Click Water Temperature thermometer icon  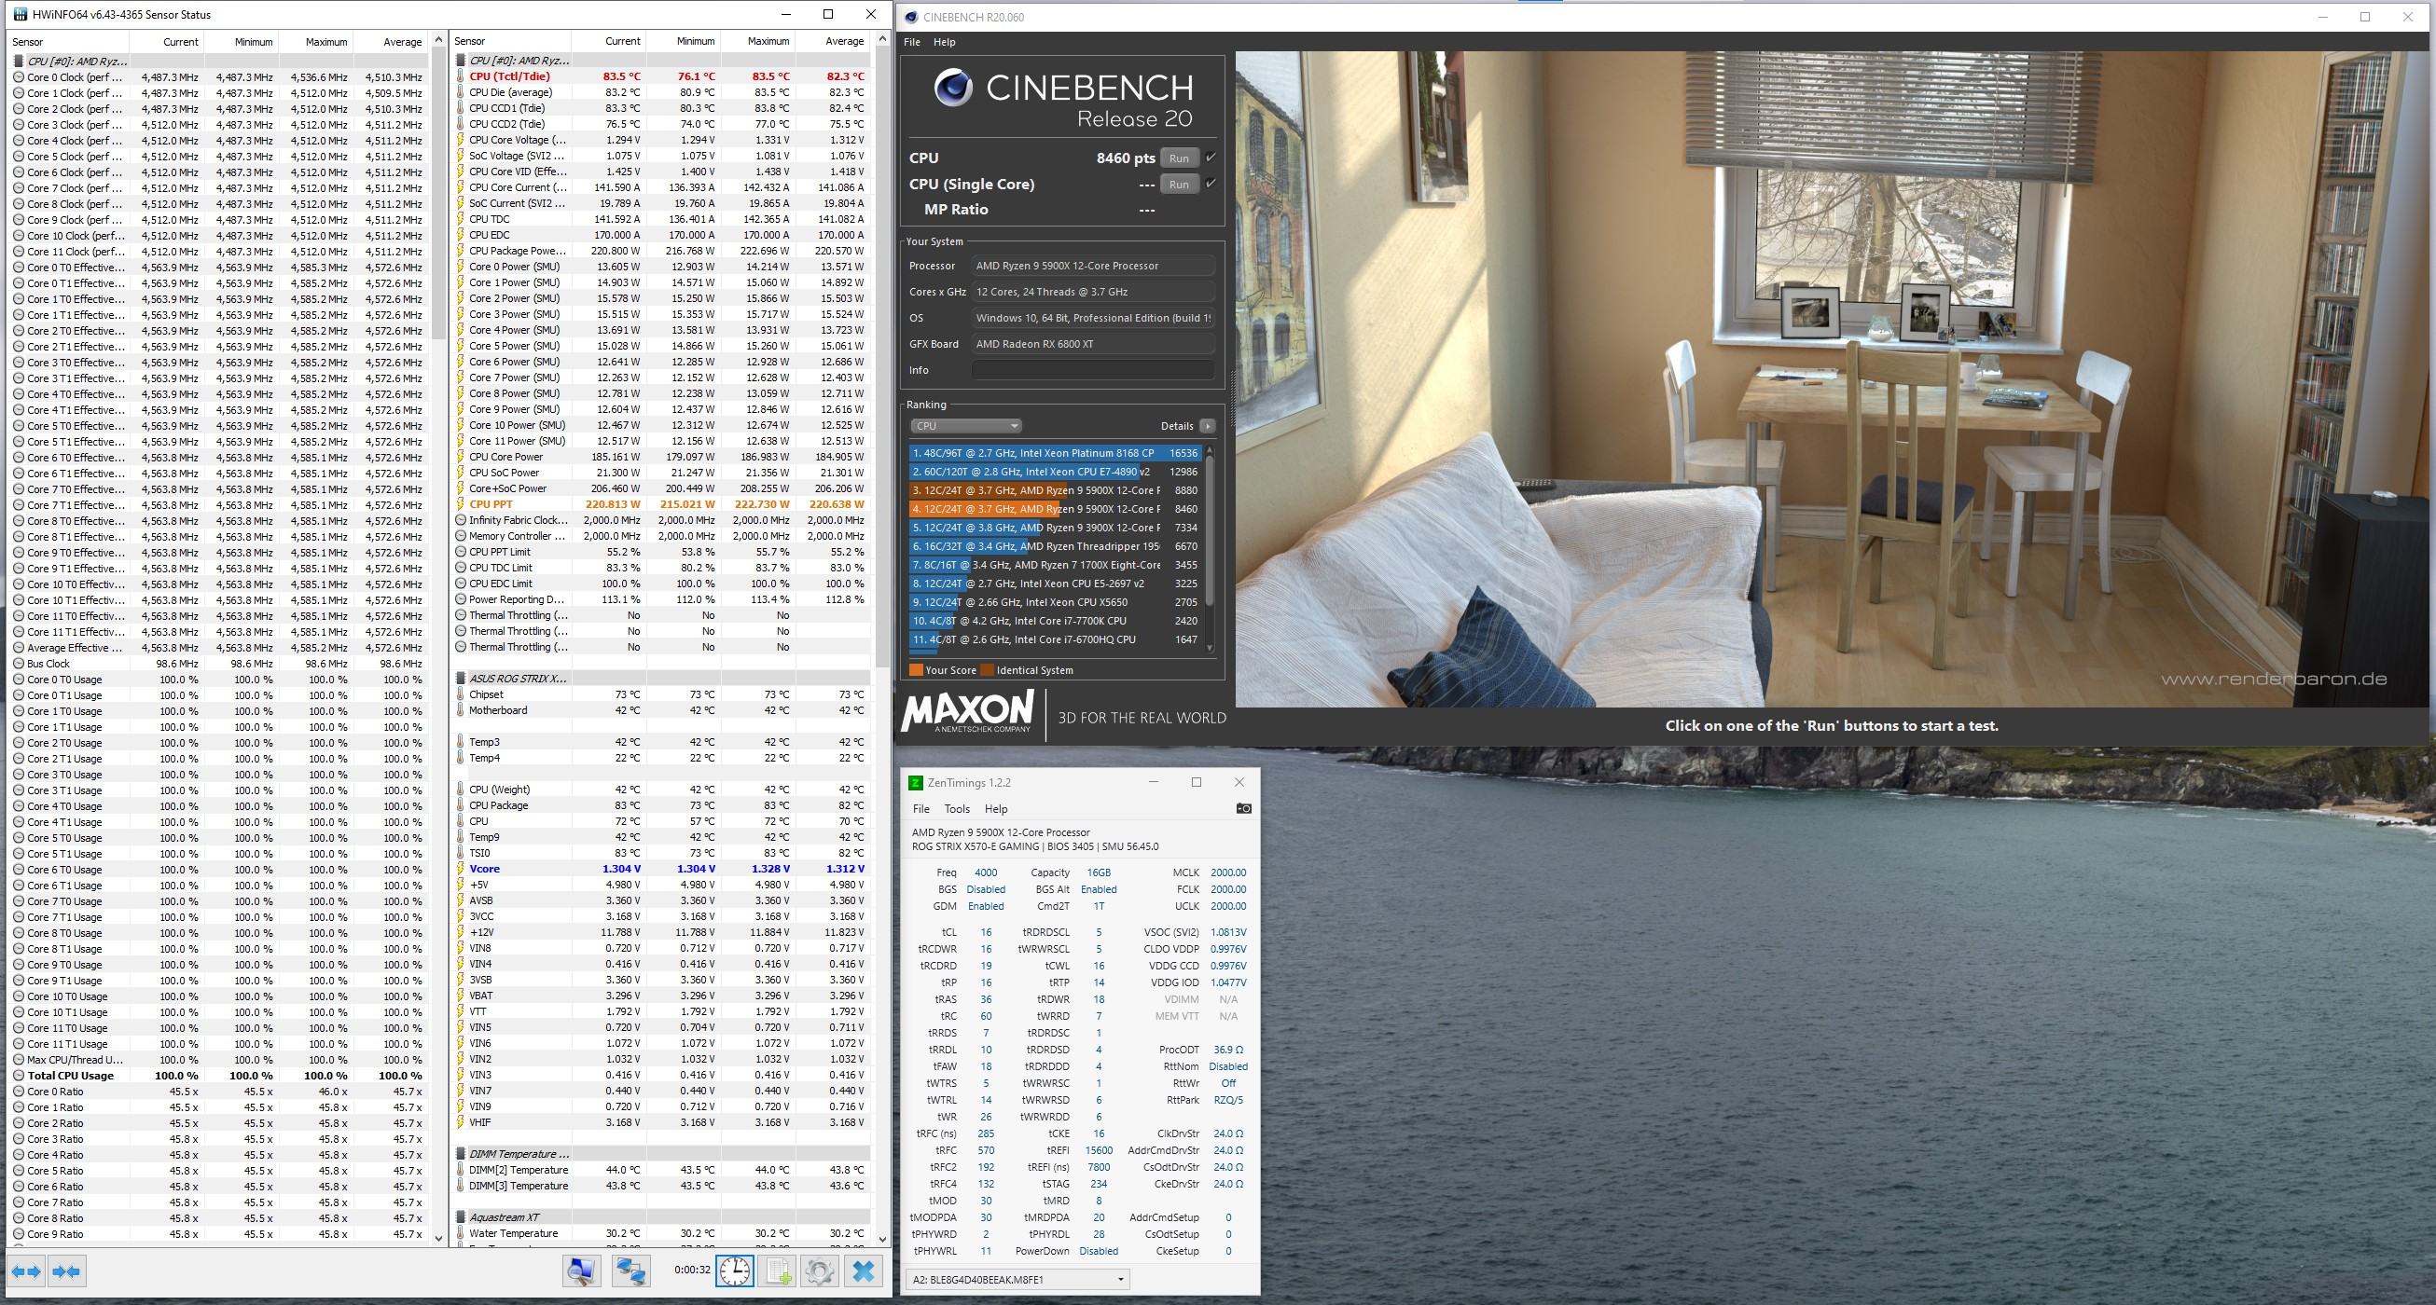(461, 1233)
